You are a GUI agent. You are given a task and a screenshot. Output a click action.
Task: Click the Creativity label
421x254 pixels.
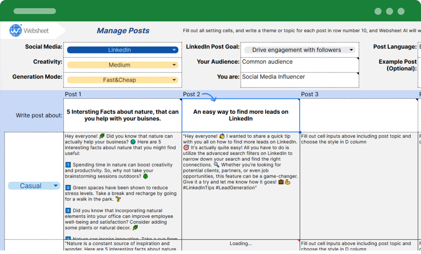pos(48,62)
